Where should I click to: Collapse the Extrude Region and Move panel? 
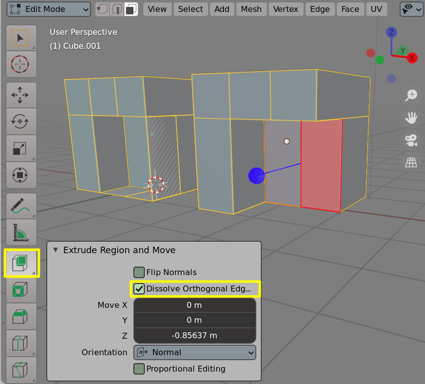click(x=56, y=250)
